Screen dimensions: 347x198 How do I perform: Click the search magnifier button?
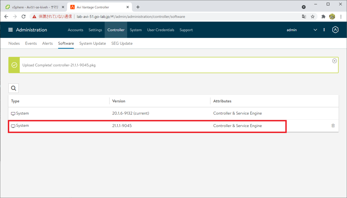click(x=14, y=88)
